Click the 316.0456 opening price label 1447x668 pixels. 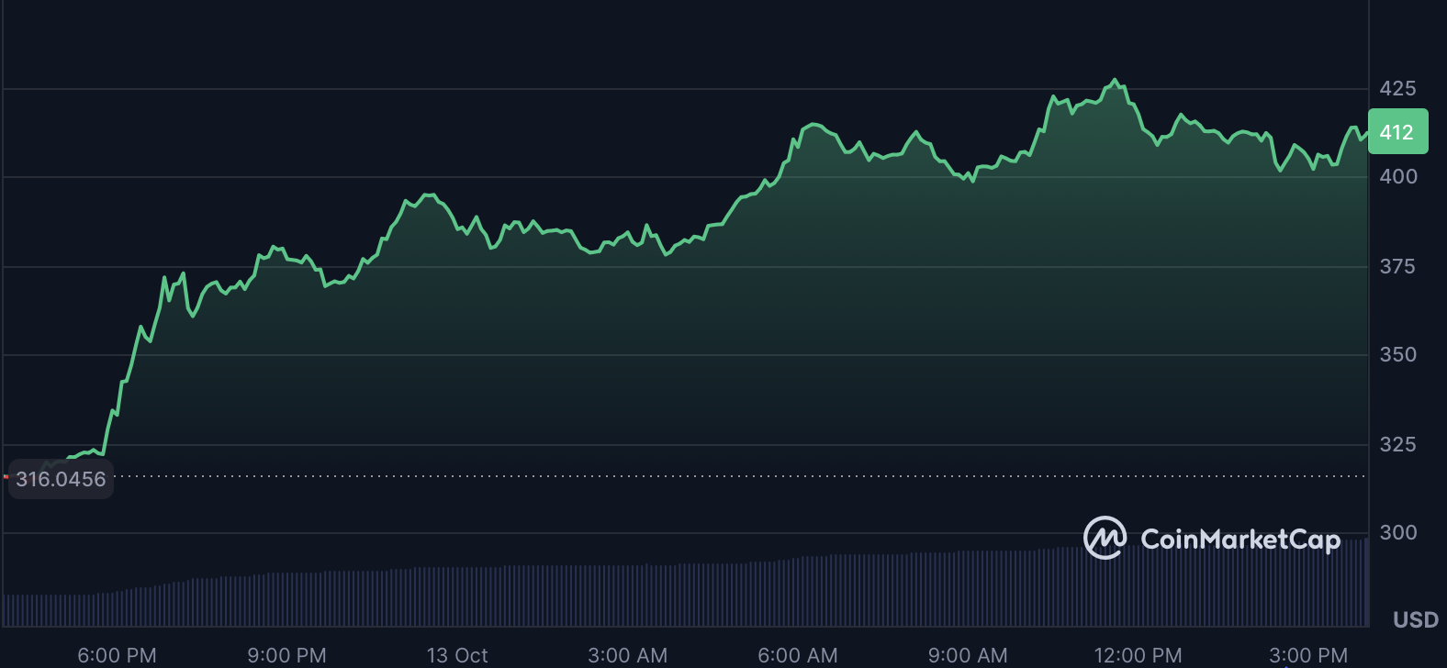tap(62, 479)
